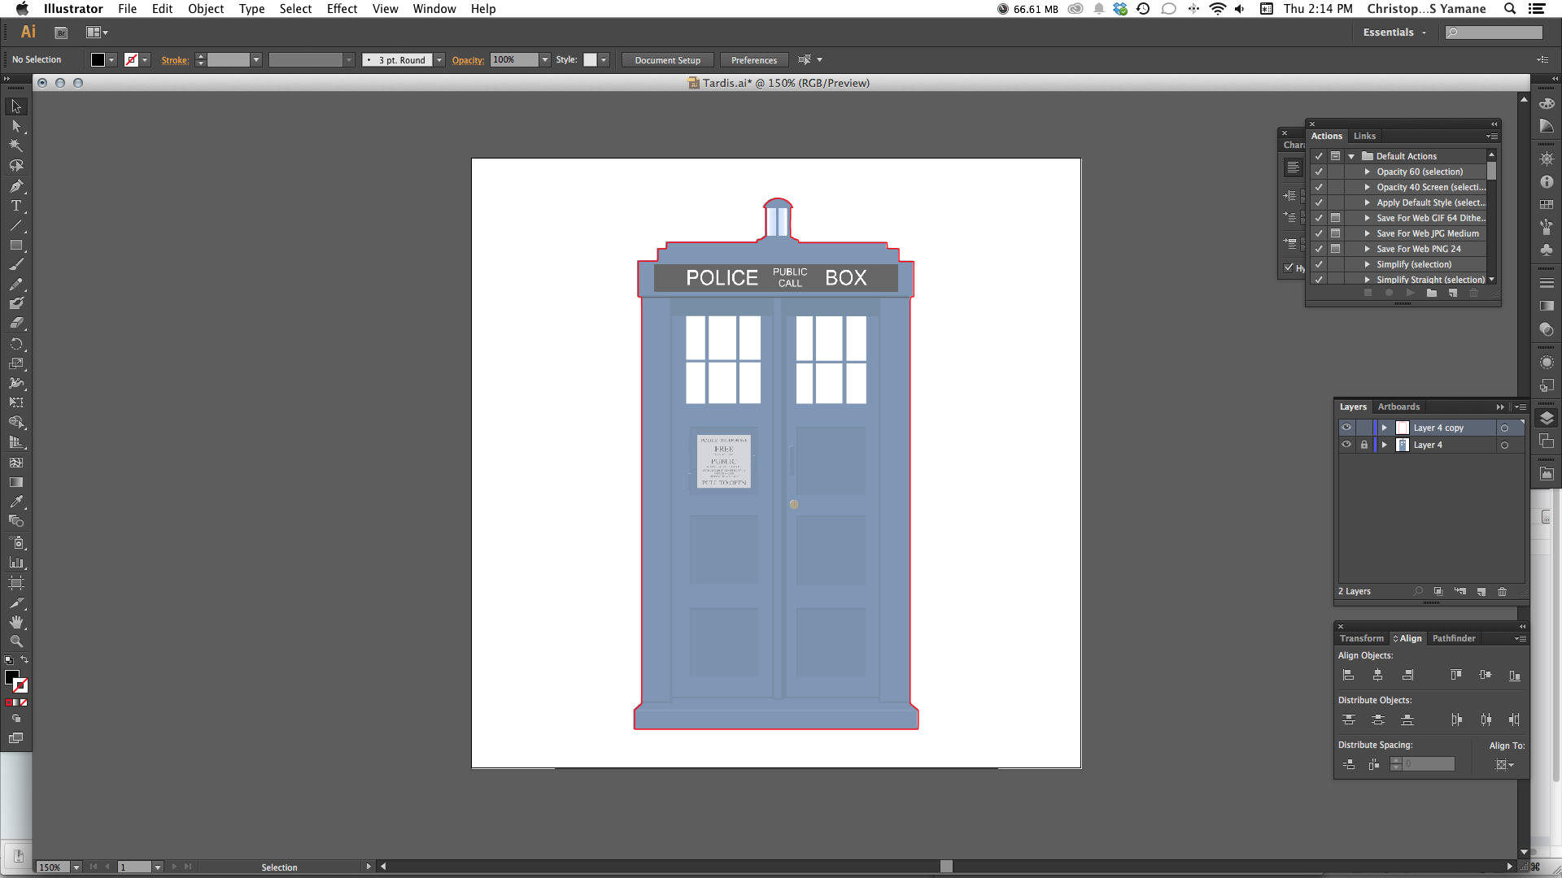Viewport: 1562px width, 878px height.
Task: Open the Effect menu
Action: [342, 9]
